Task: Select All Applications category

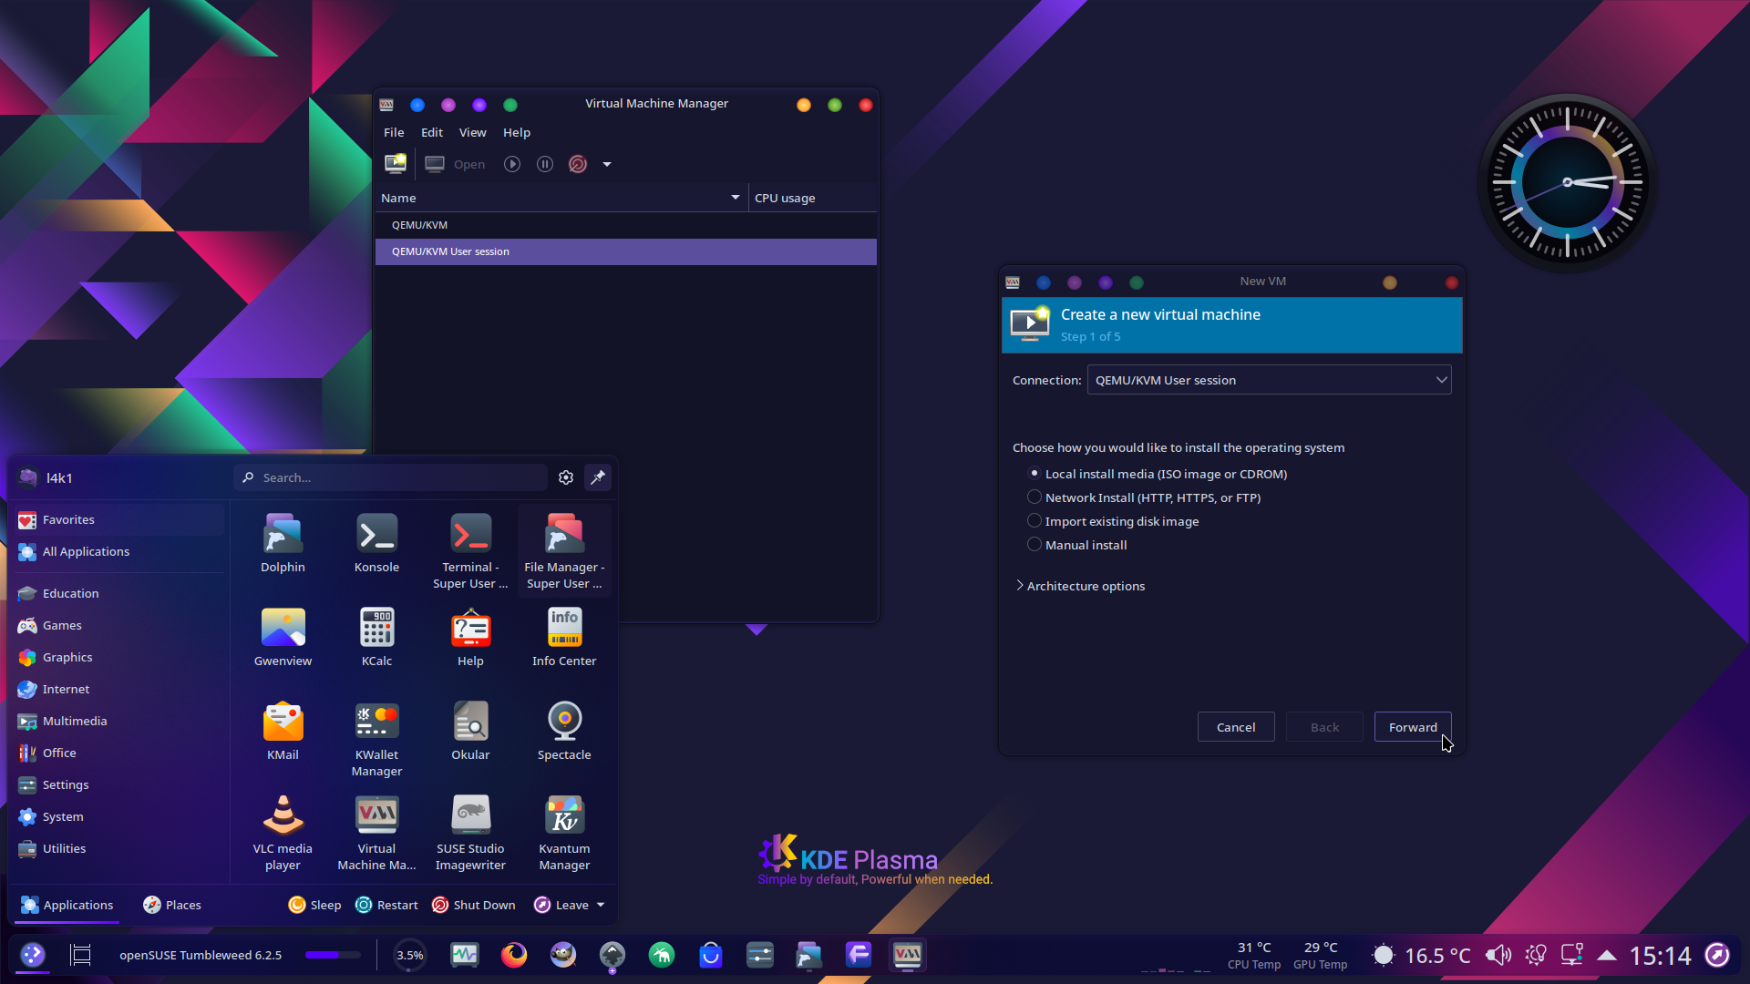Action: [x=118, y=551]
